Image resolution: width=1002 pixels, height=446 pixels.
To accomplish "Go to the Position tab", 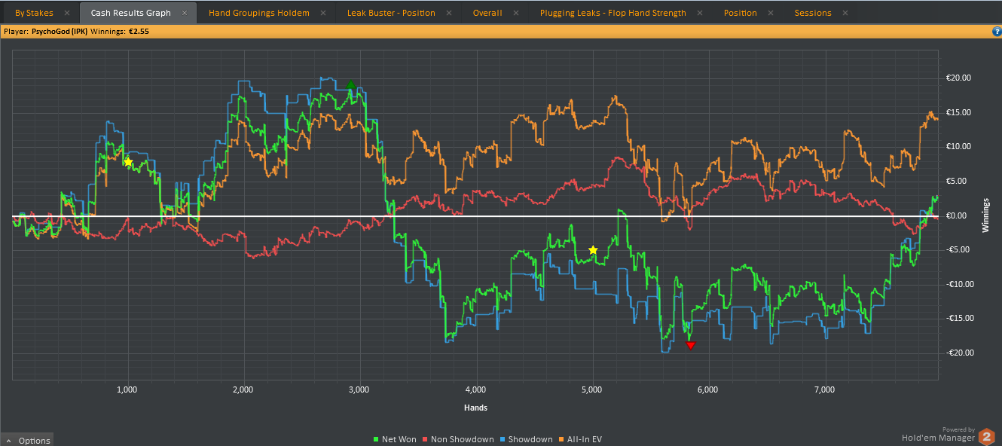I will [741, 13].
